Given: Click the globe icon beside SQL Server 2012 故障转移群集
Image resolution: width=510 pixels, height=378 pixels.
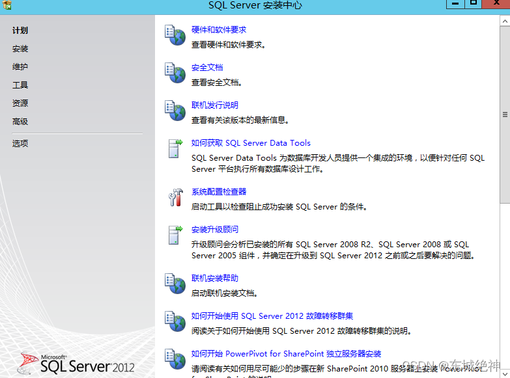Looking at the screenshot, I should [x=175, y=321].
